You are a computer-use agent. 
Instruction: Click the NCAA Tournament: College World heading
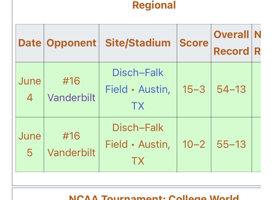click(154, 197)
